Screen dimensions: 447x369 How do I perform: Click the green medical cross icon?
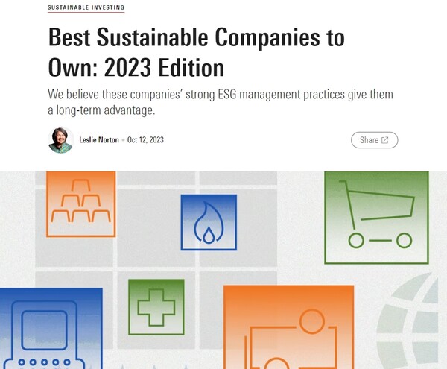coord(156,307)
